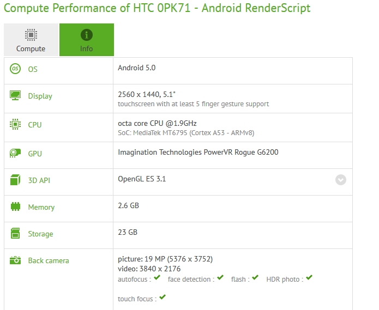Click the Back camera label
Viewport: 379px width, 310px height.
[49, 260]
